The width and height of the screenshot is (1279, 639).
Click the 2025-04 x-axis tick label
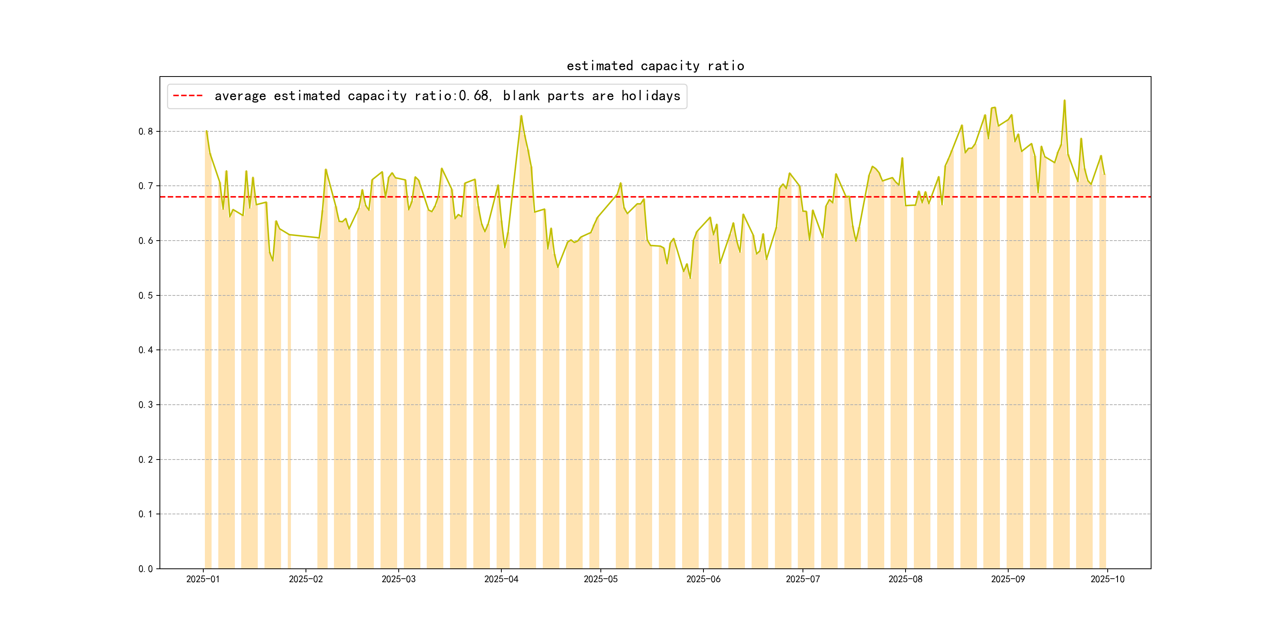pos(501,579)
